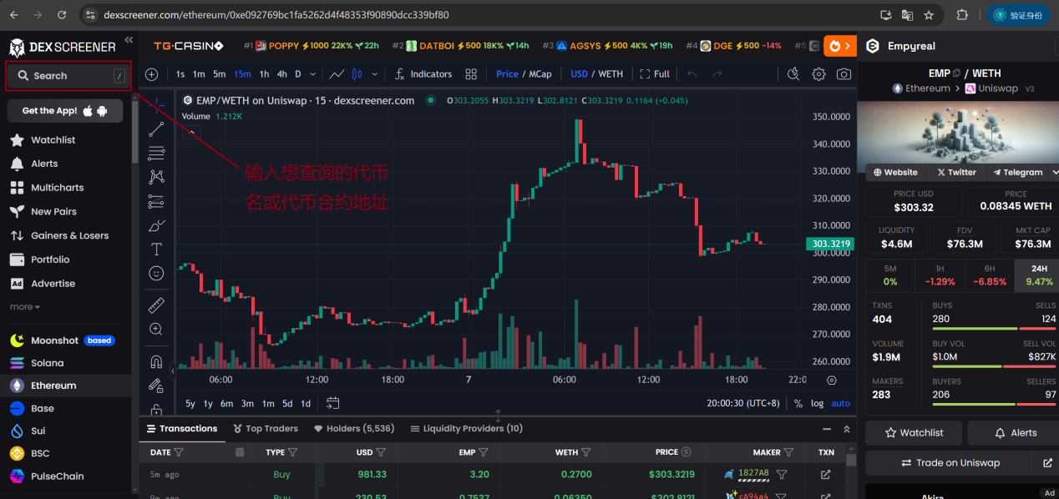
Task: Select the trend line drawing tool
Action: tap(156, 129)
